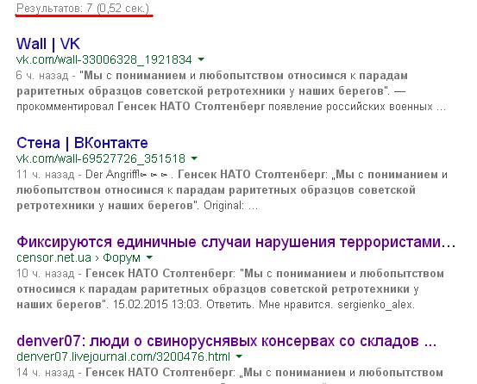The image size is (477, 384).
Task: Open the 'Wall | VK' search result
Action: [x=48, y=44]
